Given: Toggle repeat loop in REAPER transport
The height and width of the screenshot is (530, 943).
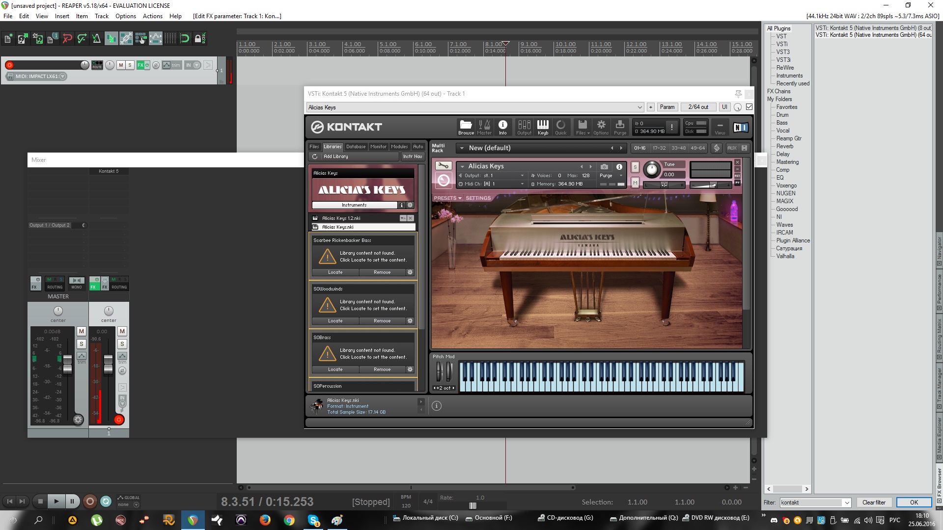Looking at the screenshot, I should (x=106, y=501).
